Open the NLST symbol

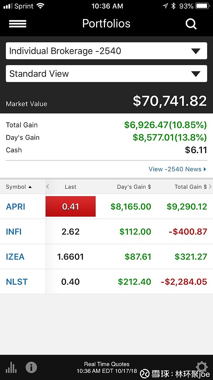point(17,281)
